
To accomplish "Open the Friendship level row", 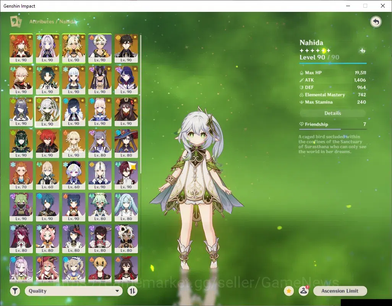I will (x=332, y=124).
